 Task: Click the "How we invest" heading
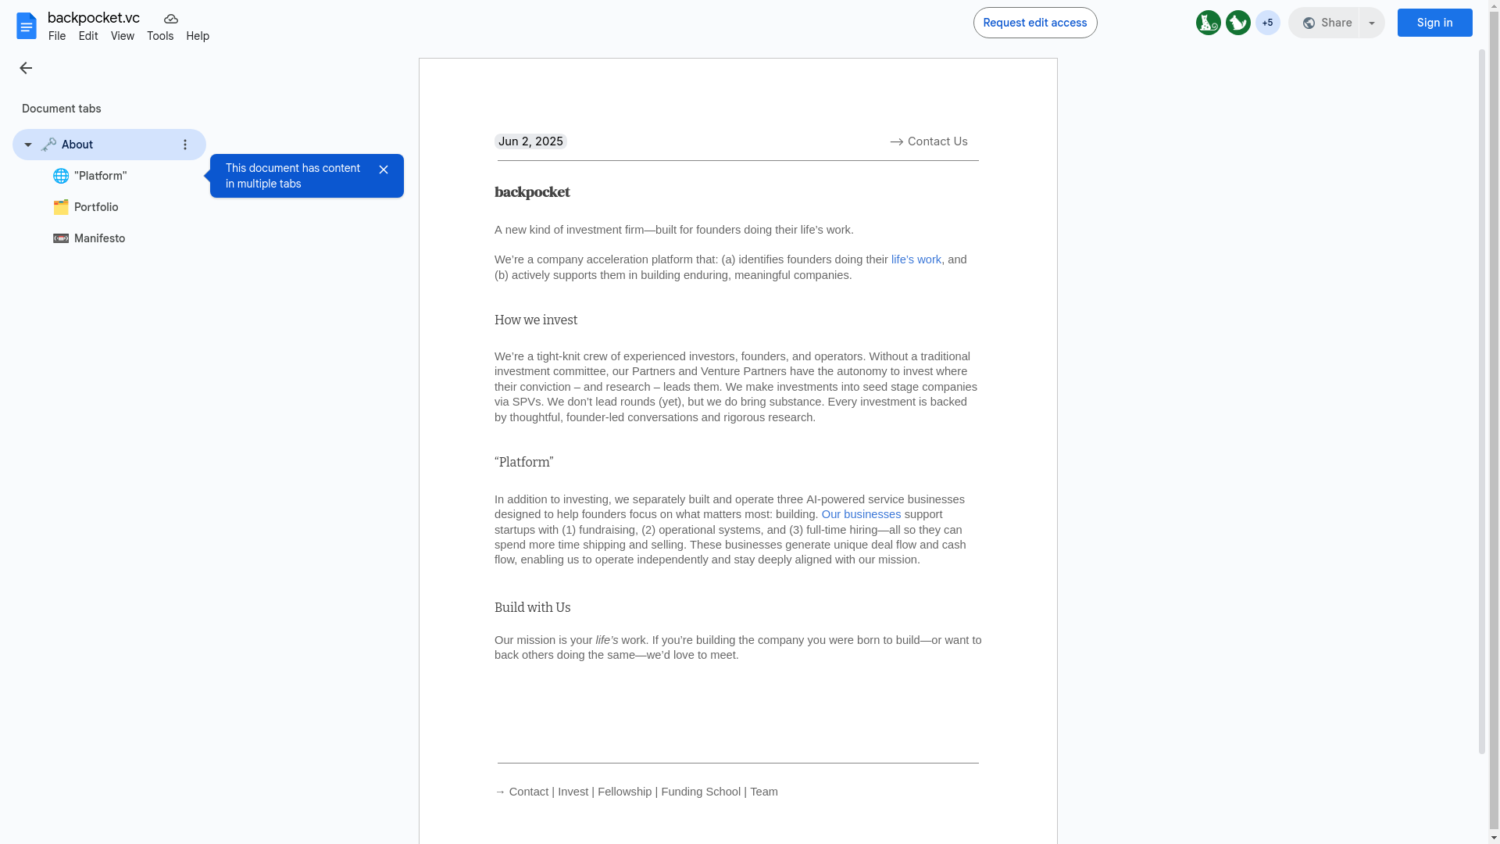pos(536,320)
